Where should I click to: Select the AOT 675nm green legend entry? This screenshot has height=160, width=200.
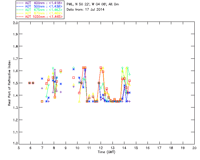(x=39, y=10)
